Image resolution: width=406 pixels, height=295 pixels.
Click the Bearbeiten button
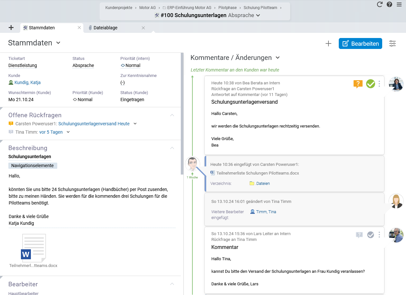(x=360, y=44)
